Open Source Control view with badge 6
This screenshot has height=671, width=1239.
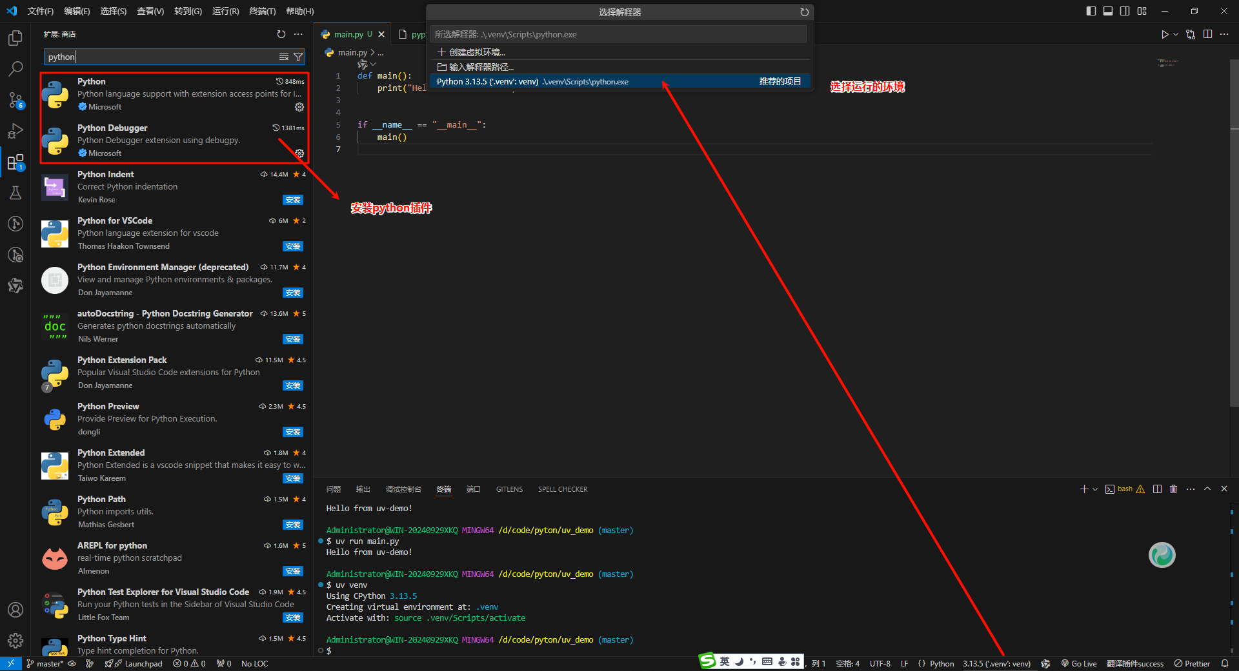pyautogui.click(x=15, y=100)
